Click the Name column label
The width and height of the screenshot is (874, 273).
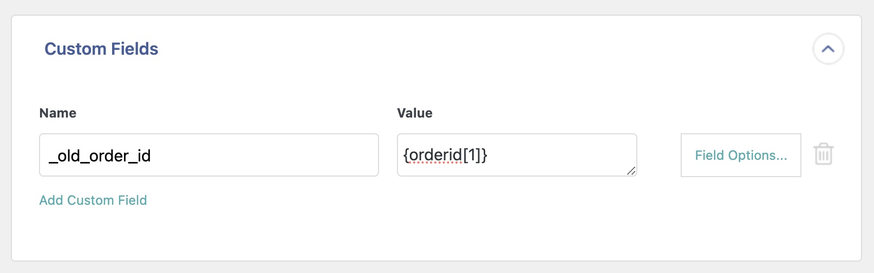(58, 113)
